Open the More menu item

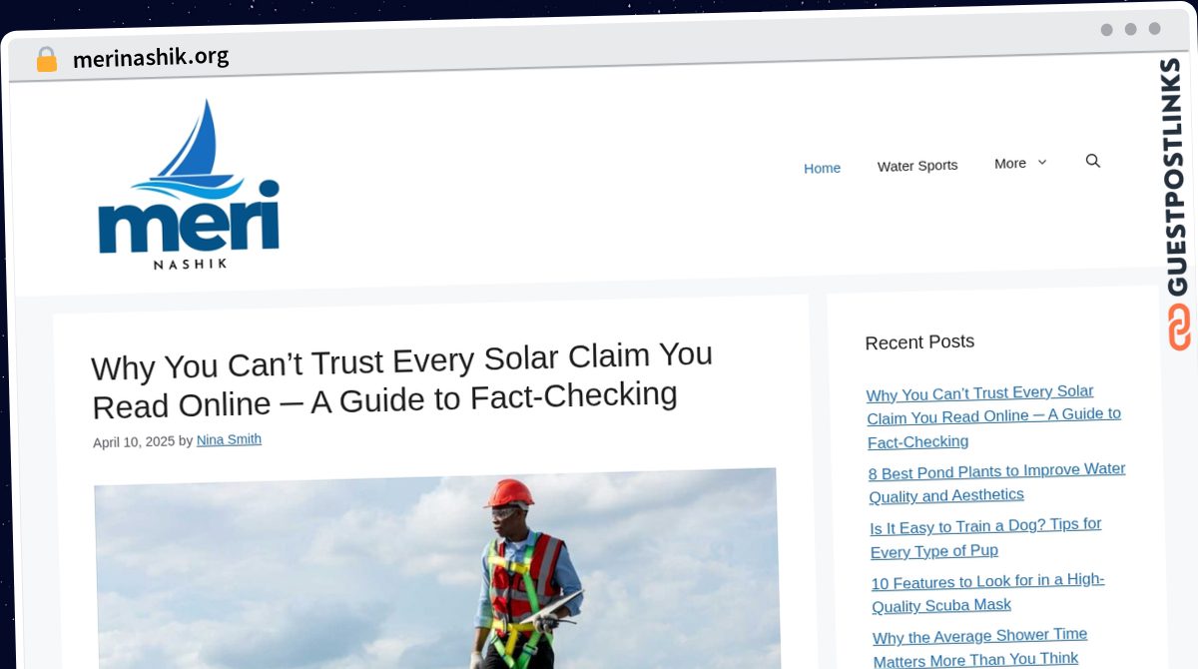tap(1010, 164)
